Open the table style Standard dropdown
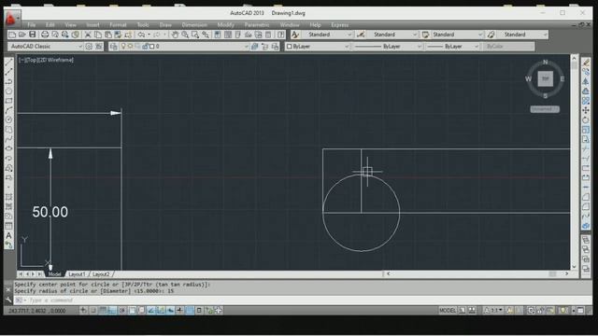The image size is (598, 336). pyautogui.click(x=458, y=35)
